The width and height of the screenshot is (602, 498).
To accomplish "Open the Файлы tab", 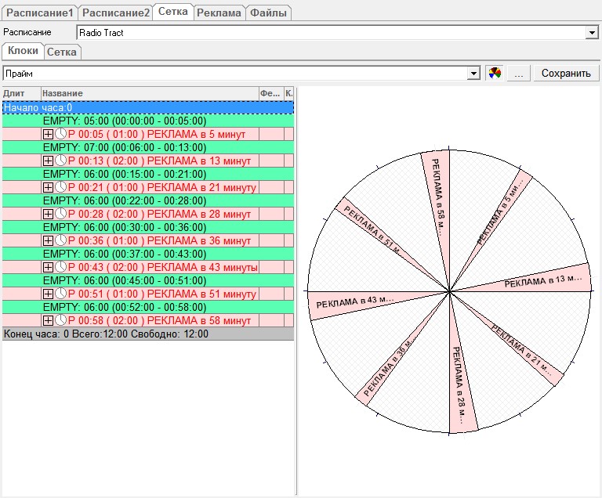I will click(x=268, y=13).
